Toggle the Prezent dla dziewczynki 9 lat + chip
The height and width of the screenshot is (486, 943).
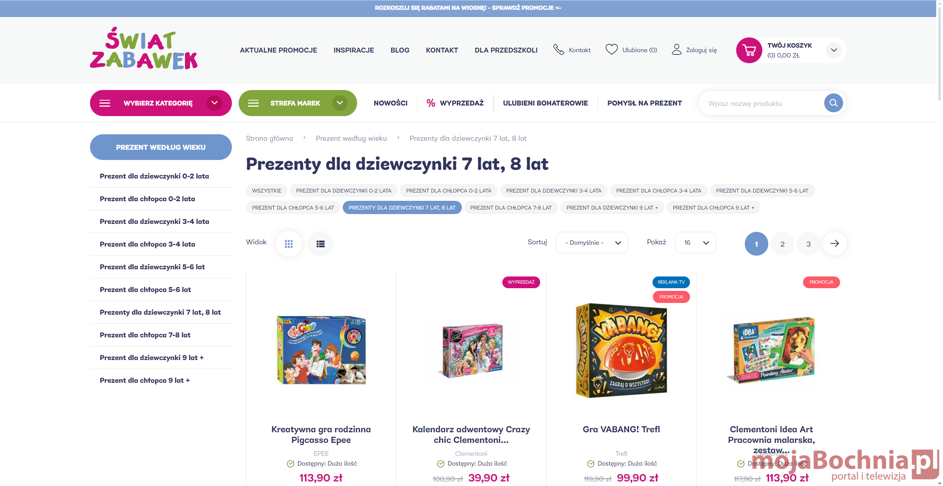(x=612, y=208)
